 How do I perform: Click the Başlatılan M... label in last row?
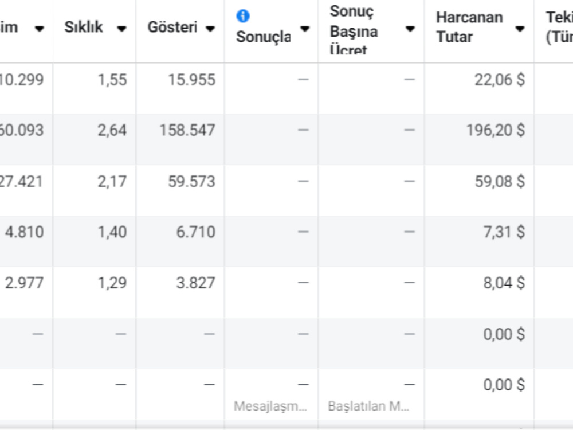368,406
